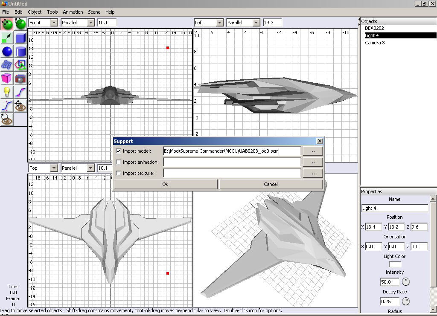Screen dimensions: 437x316
Task: Click the Position Y field 13.2
Action: coord(396,227)
